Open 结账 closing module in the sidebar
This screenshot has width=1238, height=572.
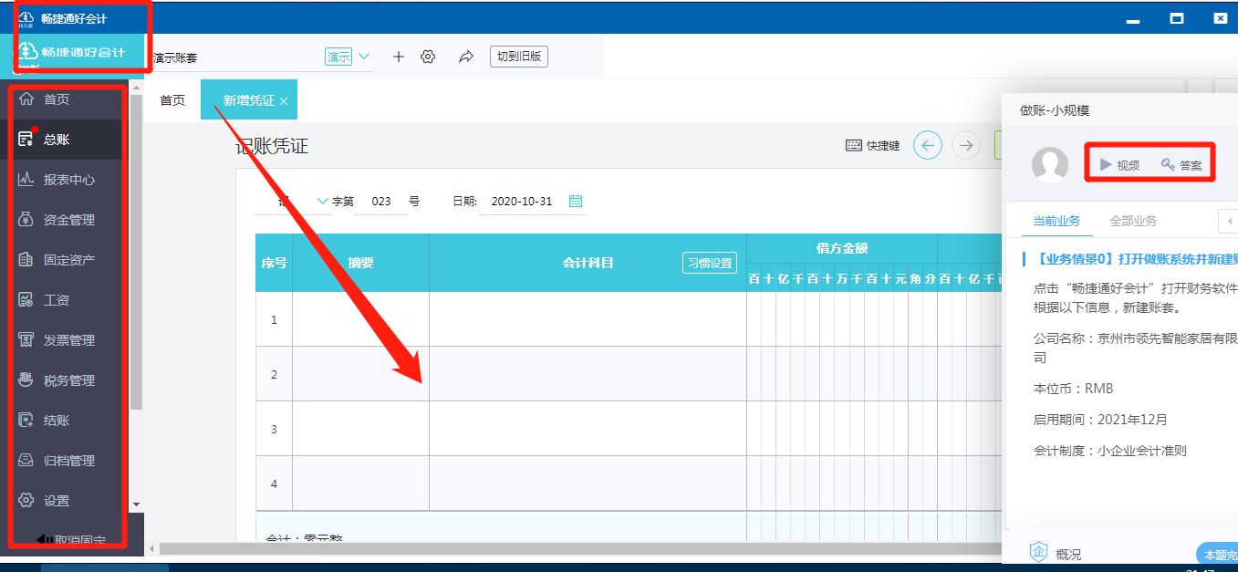pos(57,421)
